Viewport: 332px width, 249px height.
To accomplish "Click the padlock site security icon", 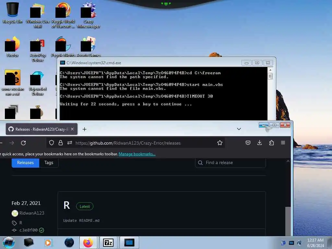I will pyautogui.click(x=61, y=143).
